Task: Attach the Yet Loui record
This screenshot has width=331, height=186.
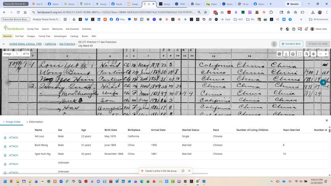Action: click(14, 138)
